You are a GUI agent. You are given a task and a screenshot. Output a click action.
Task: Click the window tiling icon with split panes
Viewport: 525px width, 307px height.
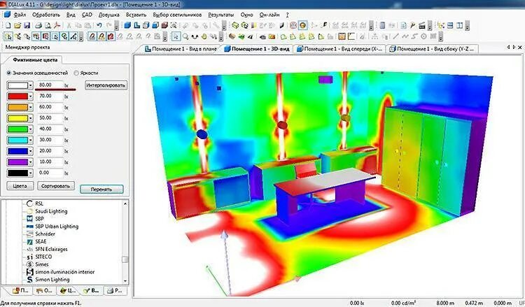coord(460,25)
